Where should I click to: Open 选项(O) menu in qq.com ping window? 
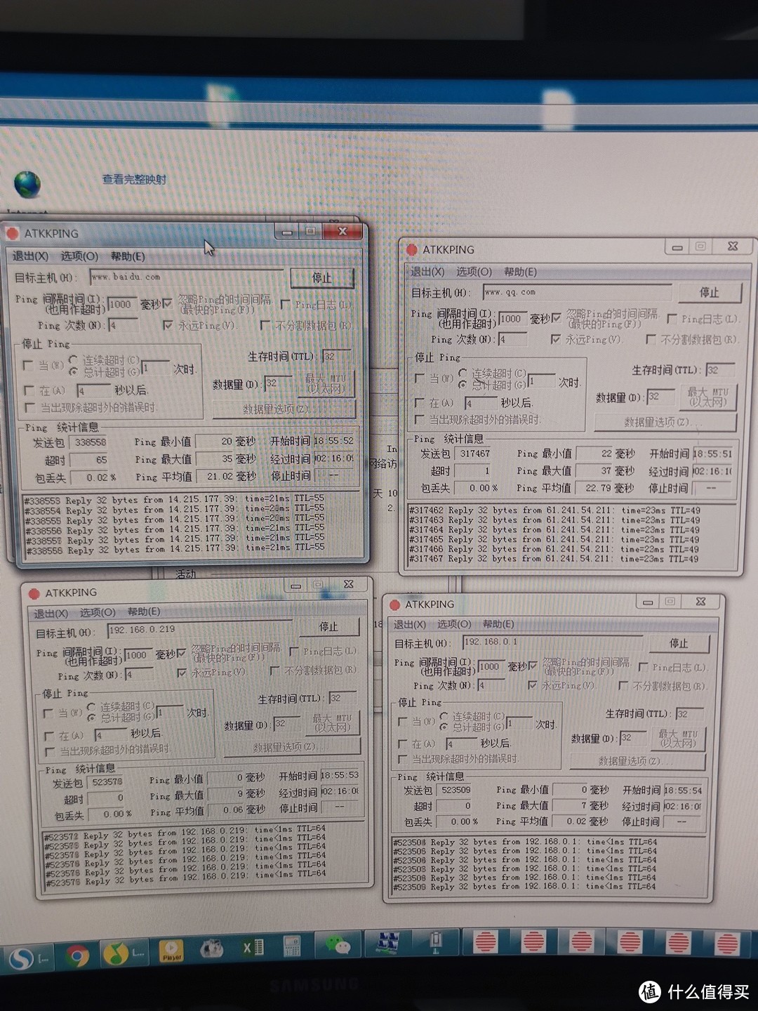click(x=474, y=272)
